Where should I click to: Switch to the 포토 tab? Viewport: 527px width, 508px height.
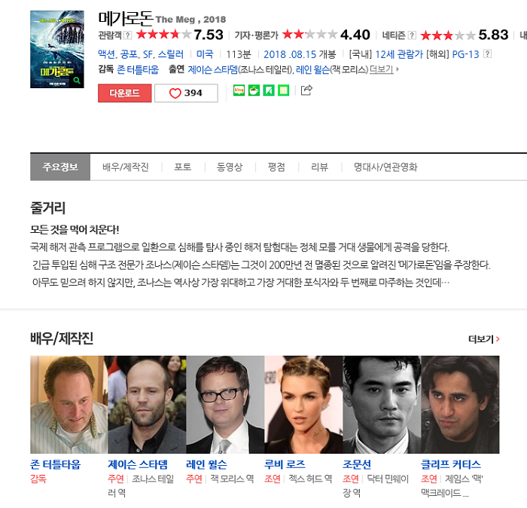182,167
